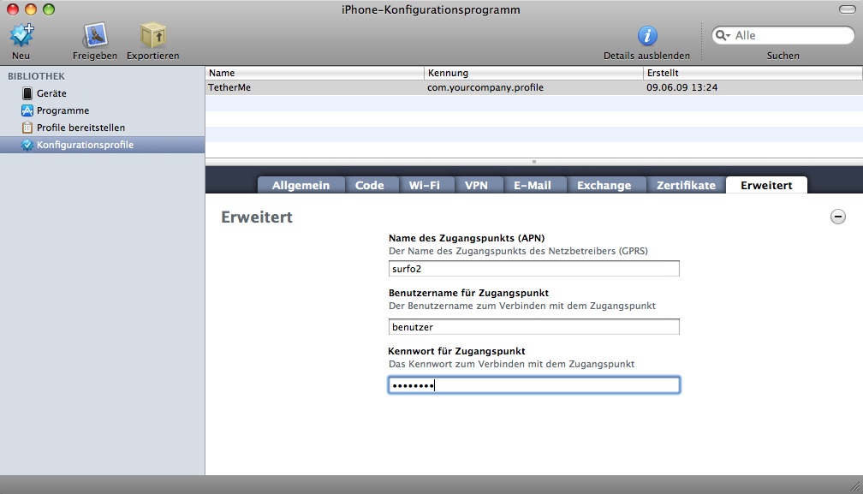Remove the Erweitert section with minus button
The height and width of the screenshot is (494, 863).
click(x=838, y=217)
